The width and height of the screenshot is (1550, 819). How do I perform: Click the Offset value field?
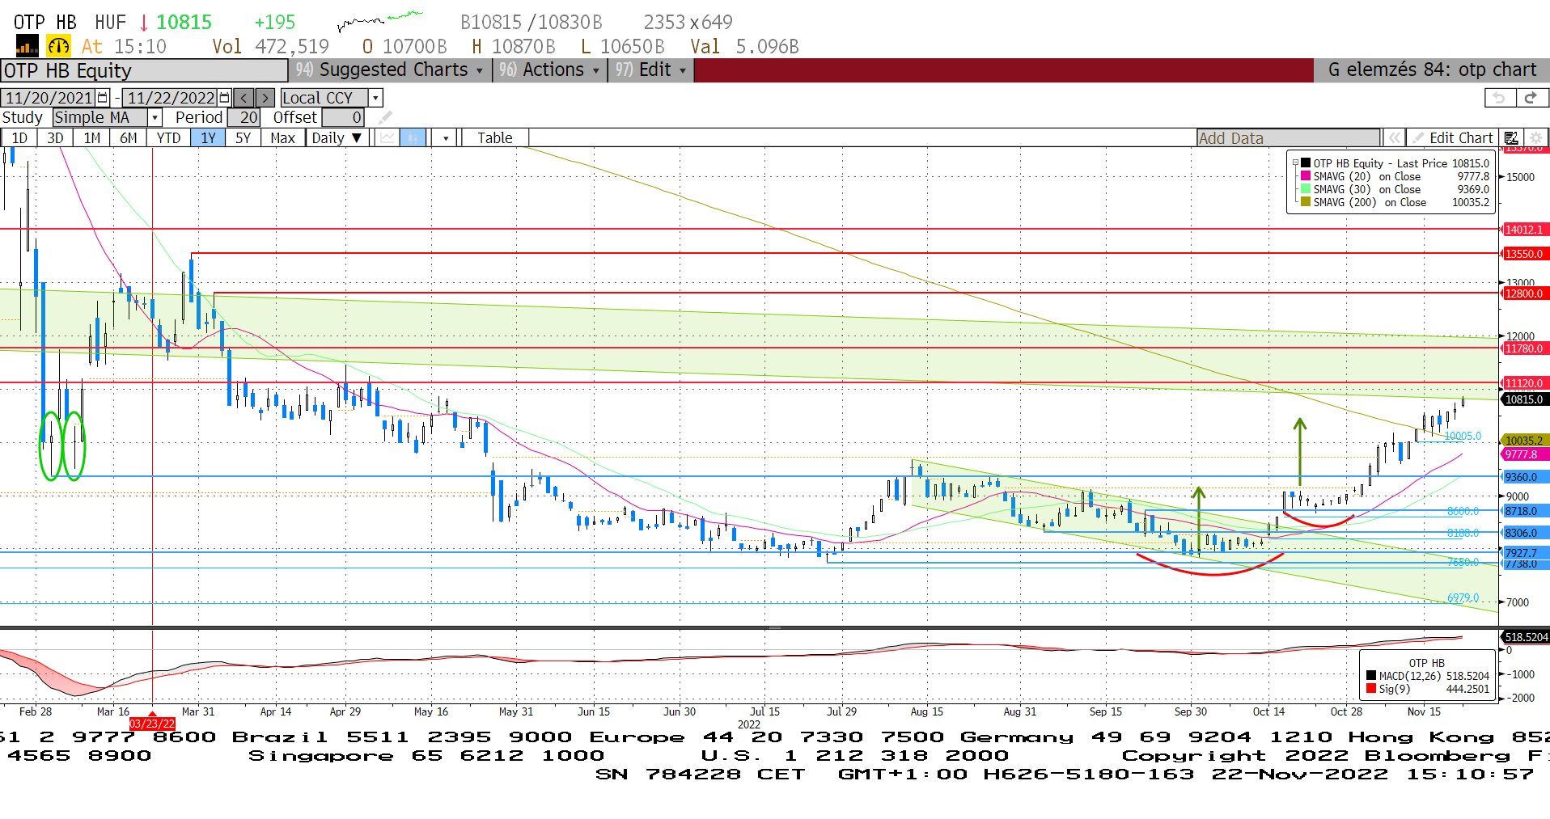[343, 118]
